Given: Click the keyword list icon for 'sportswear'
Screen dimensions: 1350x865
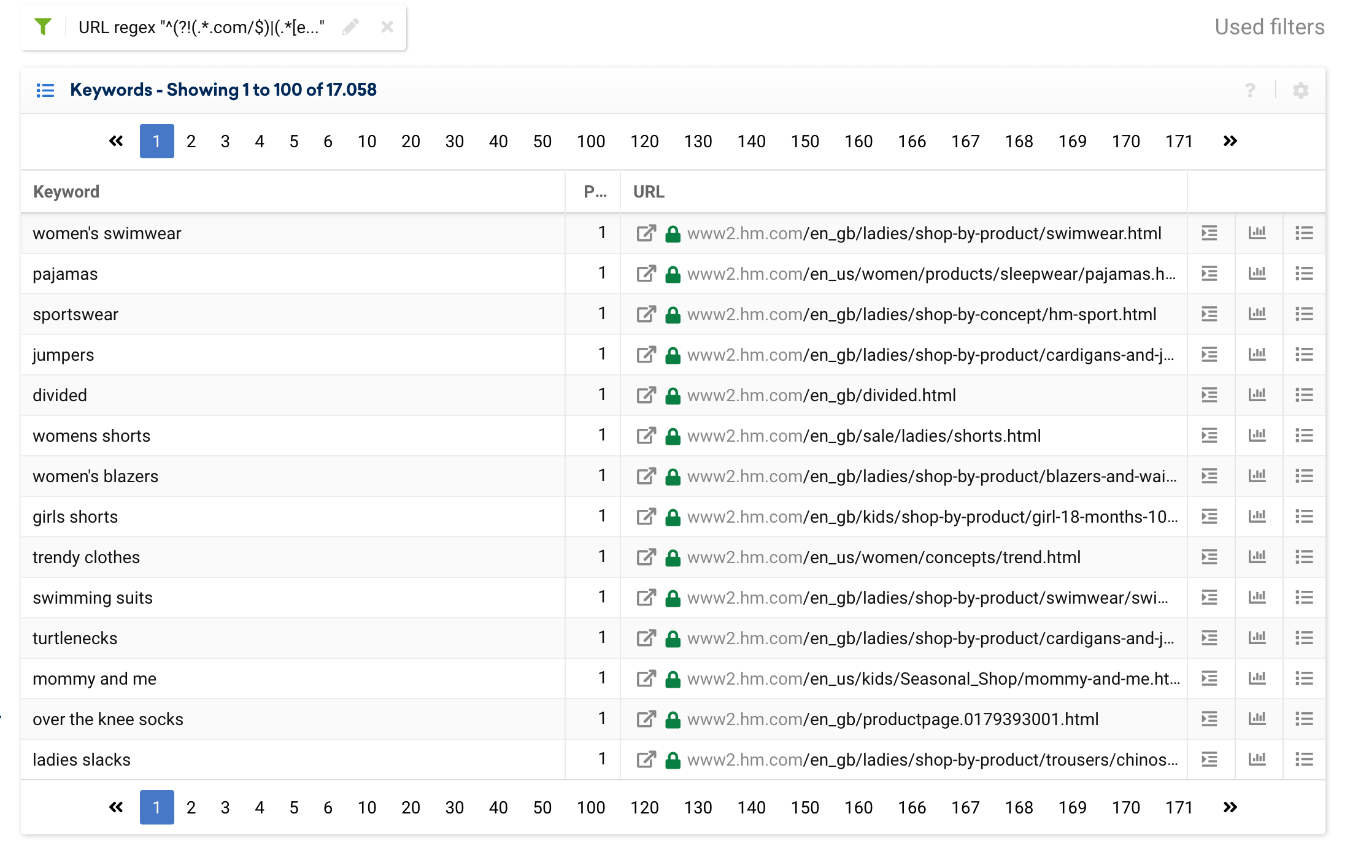Looking at the screenshot, I should tap(1304, 314).
